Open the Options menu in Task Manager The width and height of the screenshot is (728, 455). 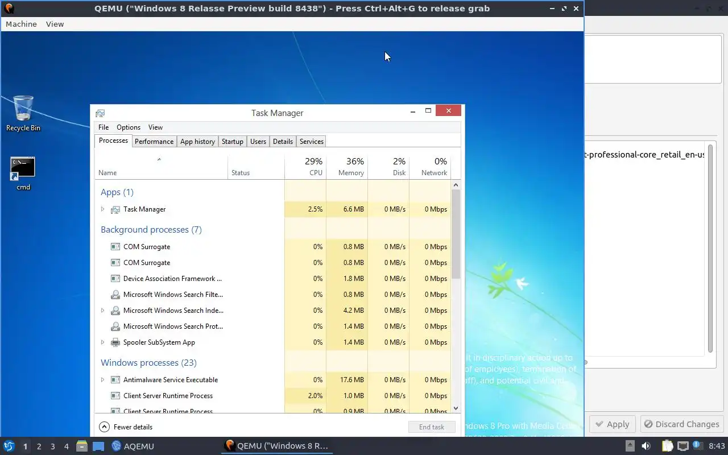click(x=129, y=127)
